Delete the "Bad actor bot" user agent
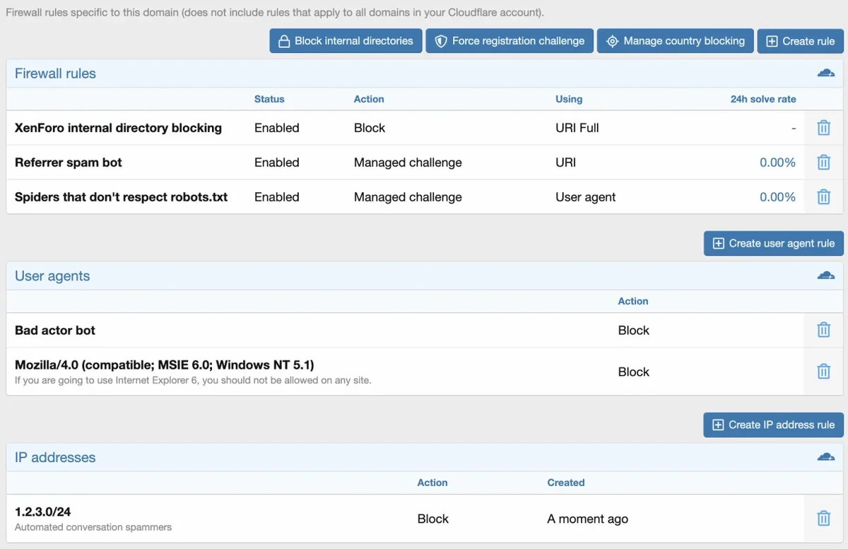The width and height of the screenshot is (848, 549). 823,330
